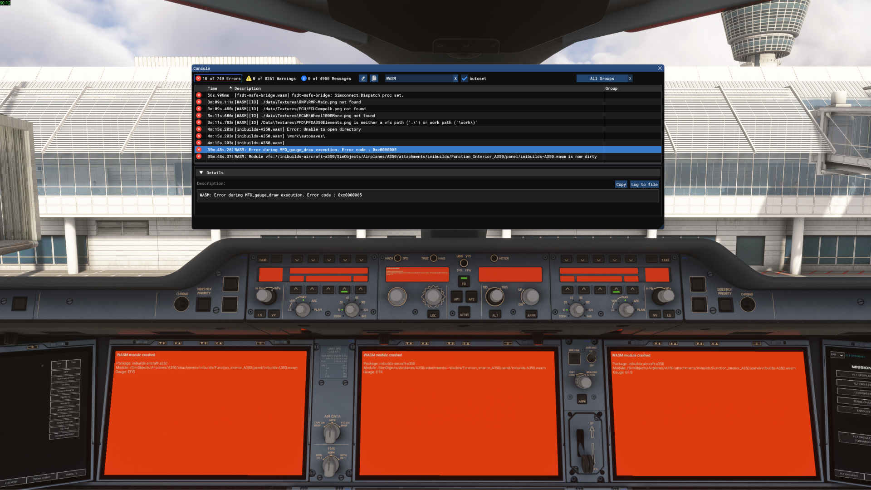Image resolution: width=871 pixels, height=490 pixels.
Task: Select the fsdt-msfs-bridge Simconnect error row
Action: tap(318, 95)
